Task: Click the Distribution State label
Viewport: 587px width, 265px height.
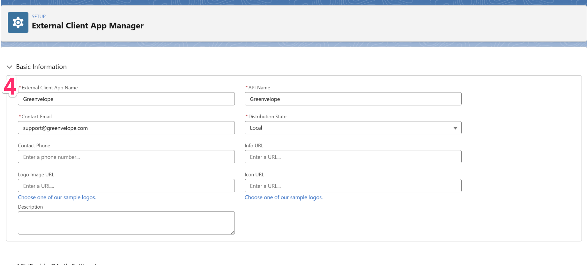Action: [267, 117]
